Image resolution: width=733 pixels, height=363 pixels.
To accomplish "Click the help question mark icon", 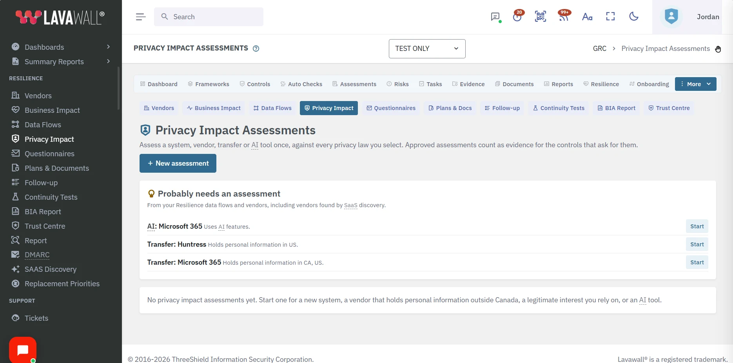I will click(x=256, y=49).
